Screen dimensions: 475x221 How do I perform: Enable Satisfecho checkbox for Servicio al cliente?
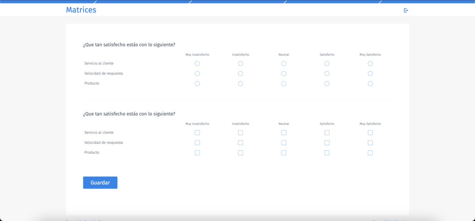(327, 133)
